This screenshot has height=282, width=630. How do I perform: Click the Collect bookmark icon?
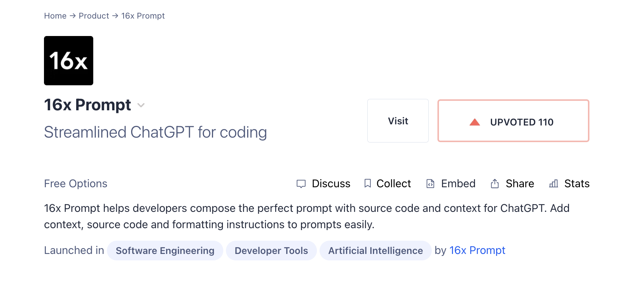[368, 183]
